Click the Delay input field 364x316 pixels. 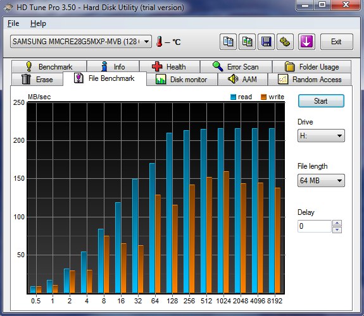[x=315, y=226]
